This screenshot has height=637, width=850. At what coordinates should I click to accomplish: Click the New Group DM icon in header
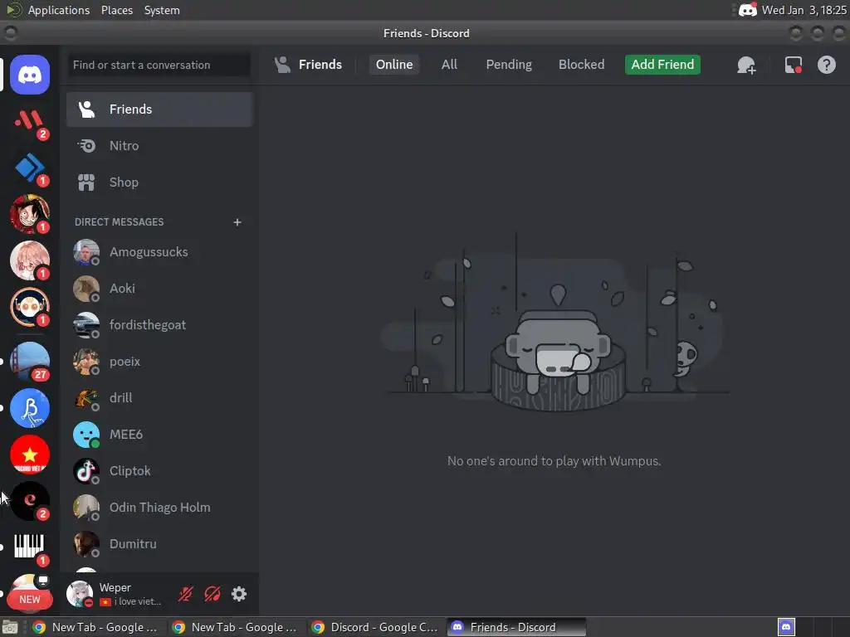click(746, 65)
